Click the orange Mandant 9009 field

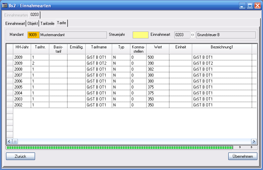coord(33,35)
